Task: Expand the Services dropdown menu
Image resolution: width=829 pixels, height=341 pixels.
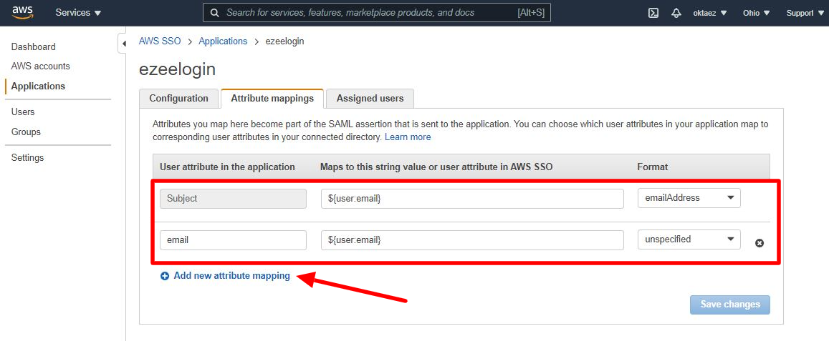Action: (x=78, y=13)
